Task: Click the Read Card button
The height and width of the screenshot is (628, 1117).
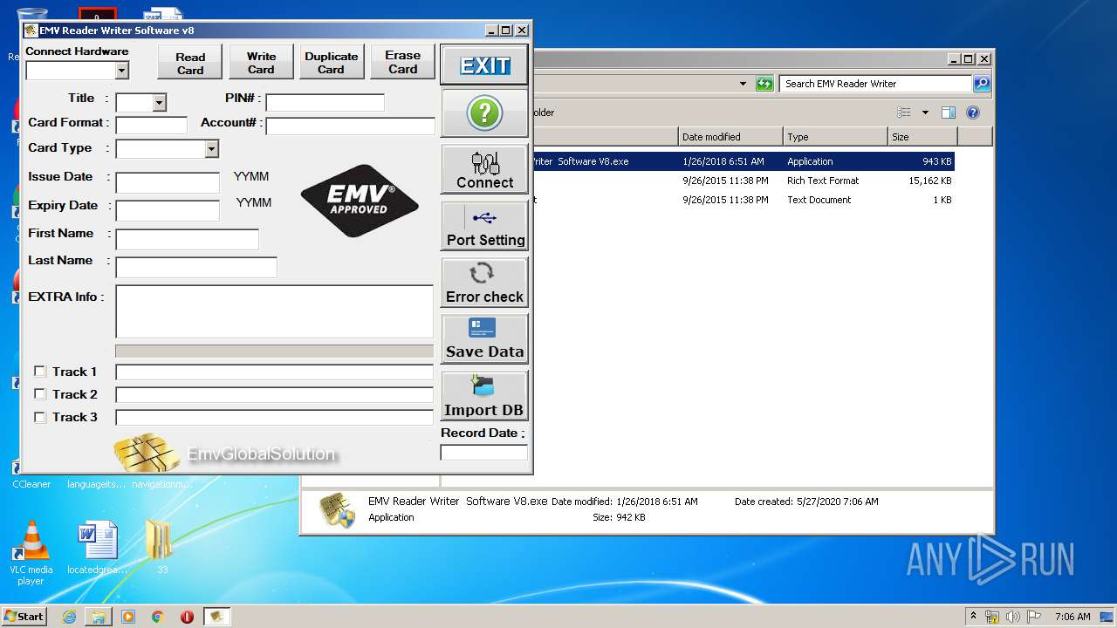Action: (190, 62)
